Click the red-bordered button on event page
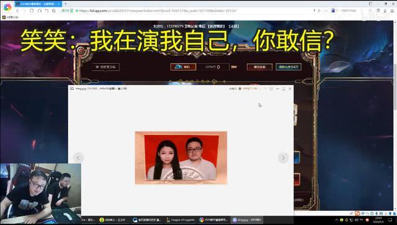This screenshot has width=397, height=225. coord(184,67)
